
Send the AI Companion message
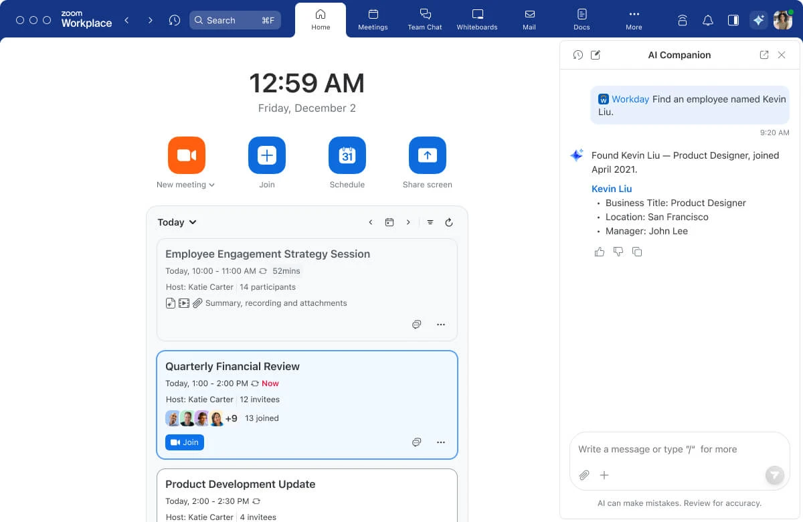pos(774,475)
